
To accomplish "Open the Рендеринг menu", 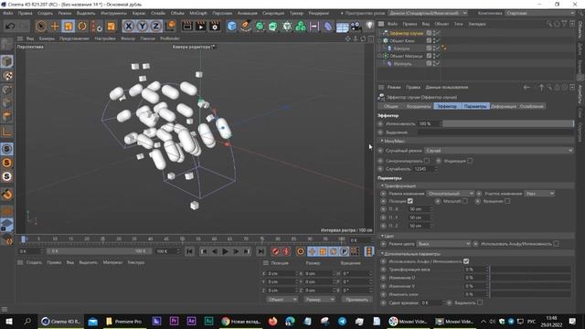I will coord(319,13).
